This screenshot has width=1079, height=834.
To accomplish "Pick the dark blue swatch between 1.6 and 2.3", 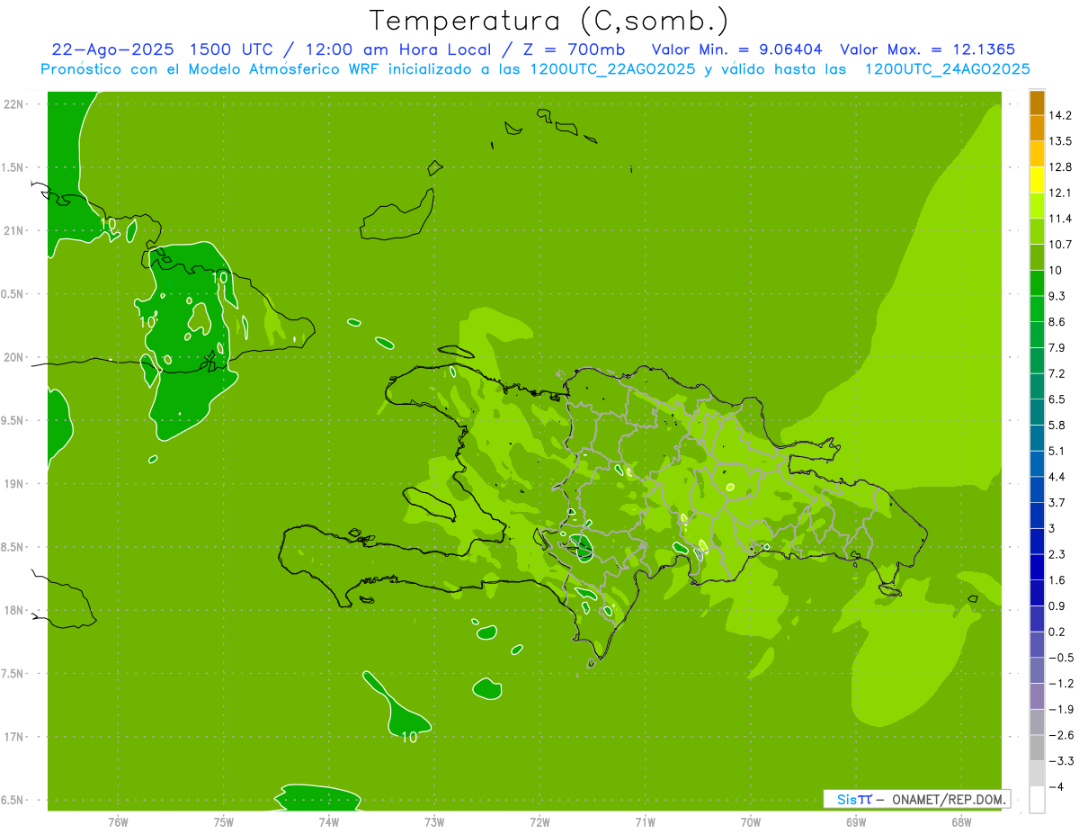I will click(x=1037, y=567).
